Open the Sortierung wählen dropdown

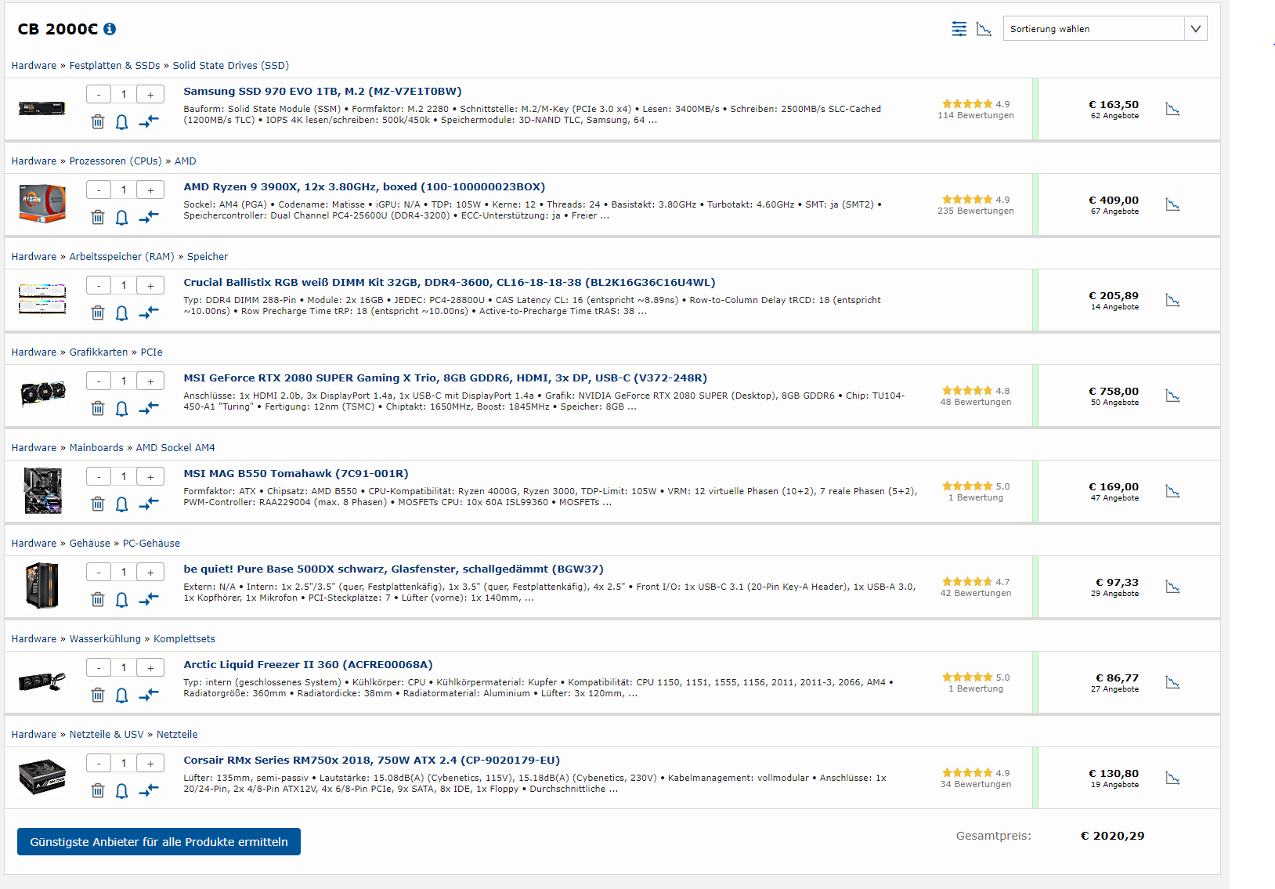point(1105,29)
